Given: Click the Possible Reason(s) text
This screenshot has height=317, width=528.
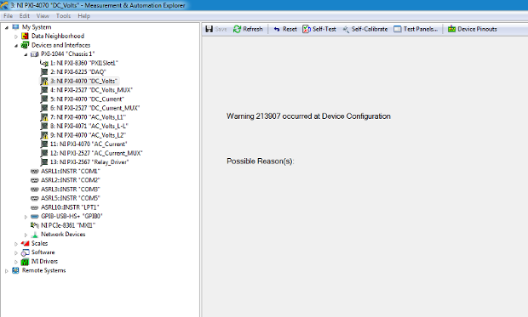Looking at the screenshot, I should (261, 161).
